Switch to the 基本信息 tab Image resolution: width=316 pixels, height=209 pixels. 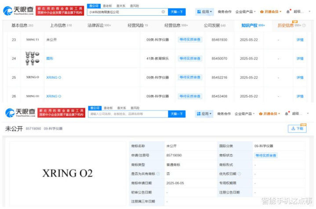coord(22,25)
